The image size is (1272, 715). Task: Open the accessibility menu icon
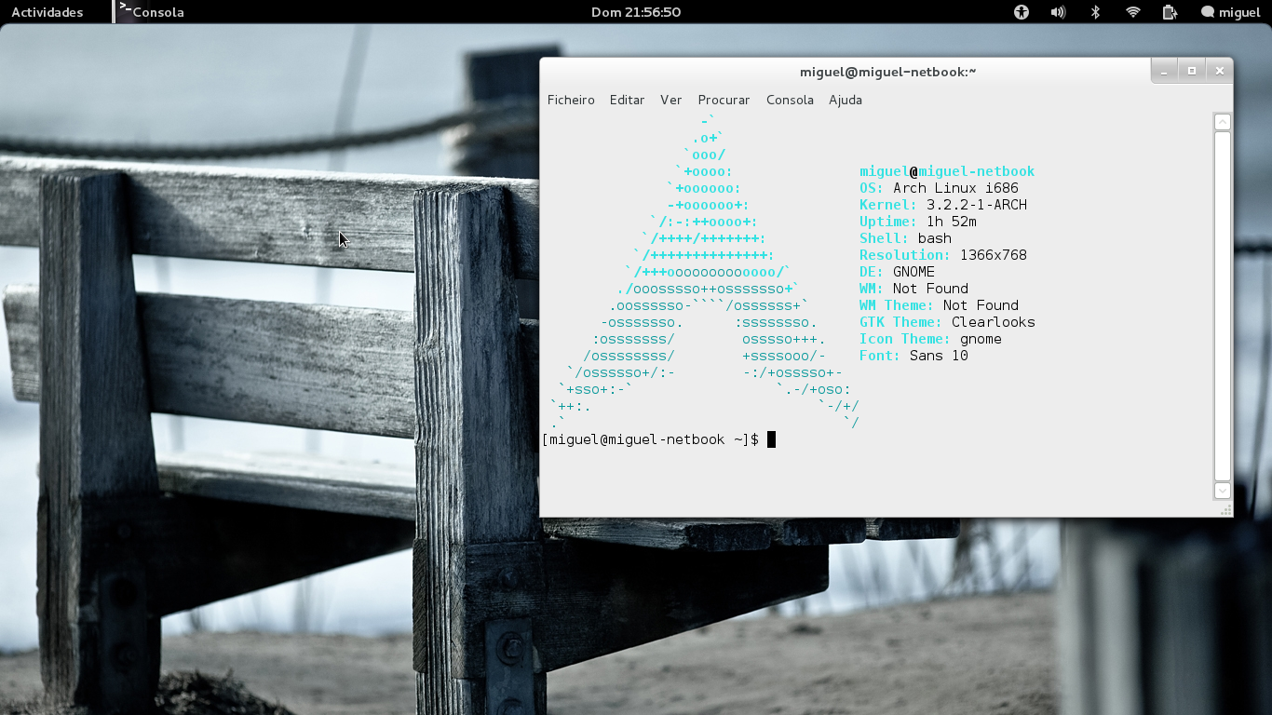coord(1022,12)
